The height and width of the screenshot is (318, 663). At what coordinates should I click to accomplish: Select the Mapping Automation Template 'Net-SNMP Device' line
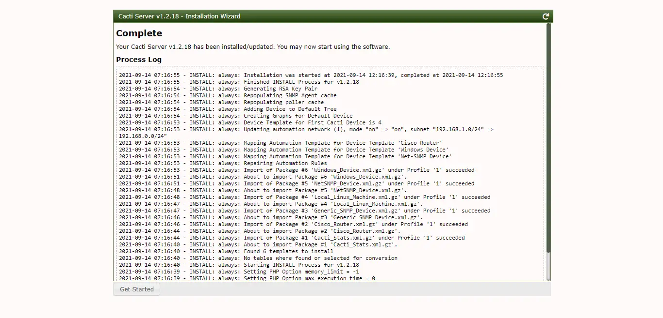[x=285, y=156]
